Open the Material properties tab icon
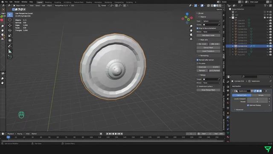 click(x=228, y=137)
